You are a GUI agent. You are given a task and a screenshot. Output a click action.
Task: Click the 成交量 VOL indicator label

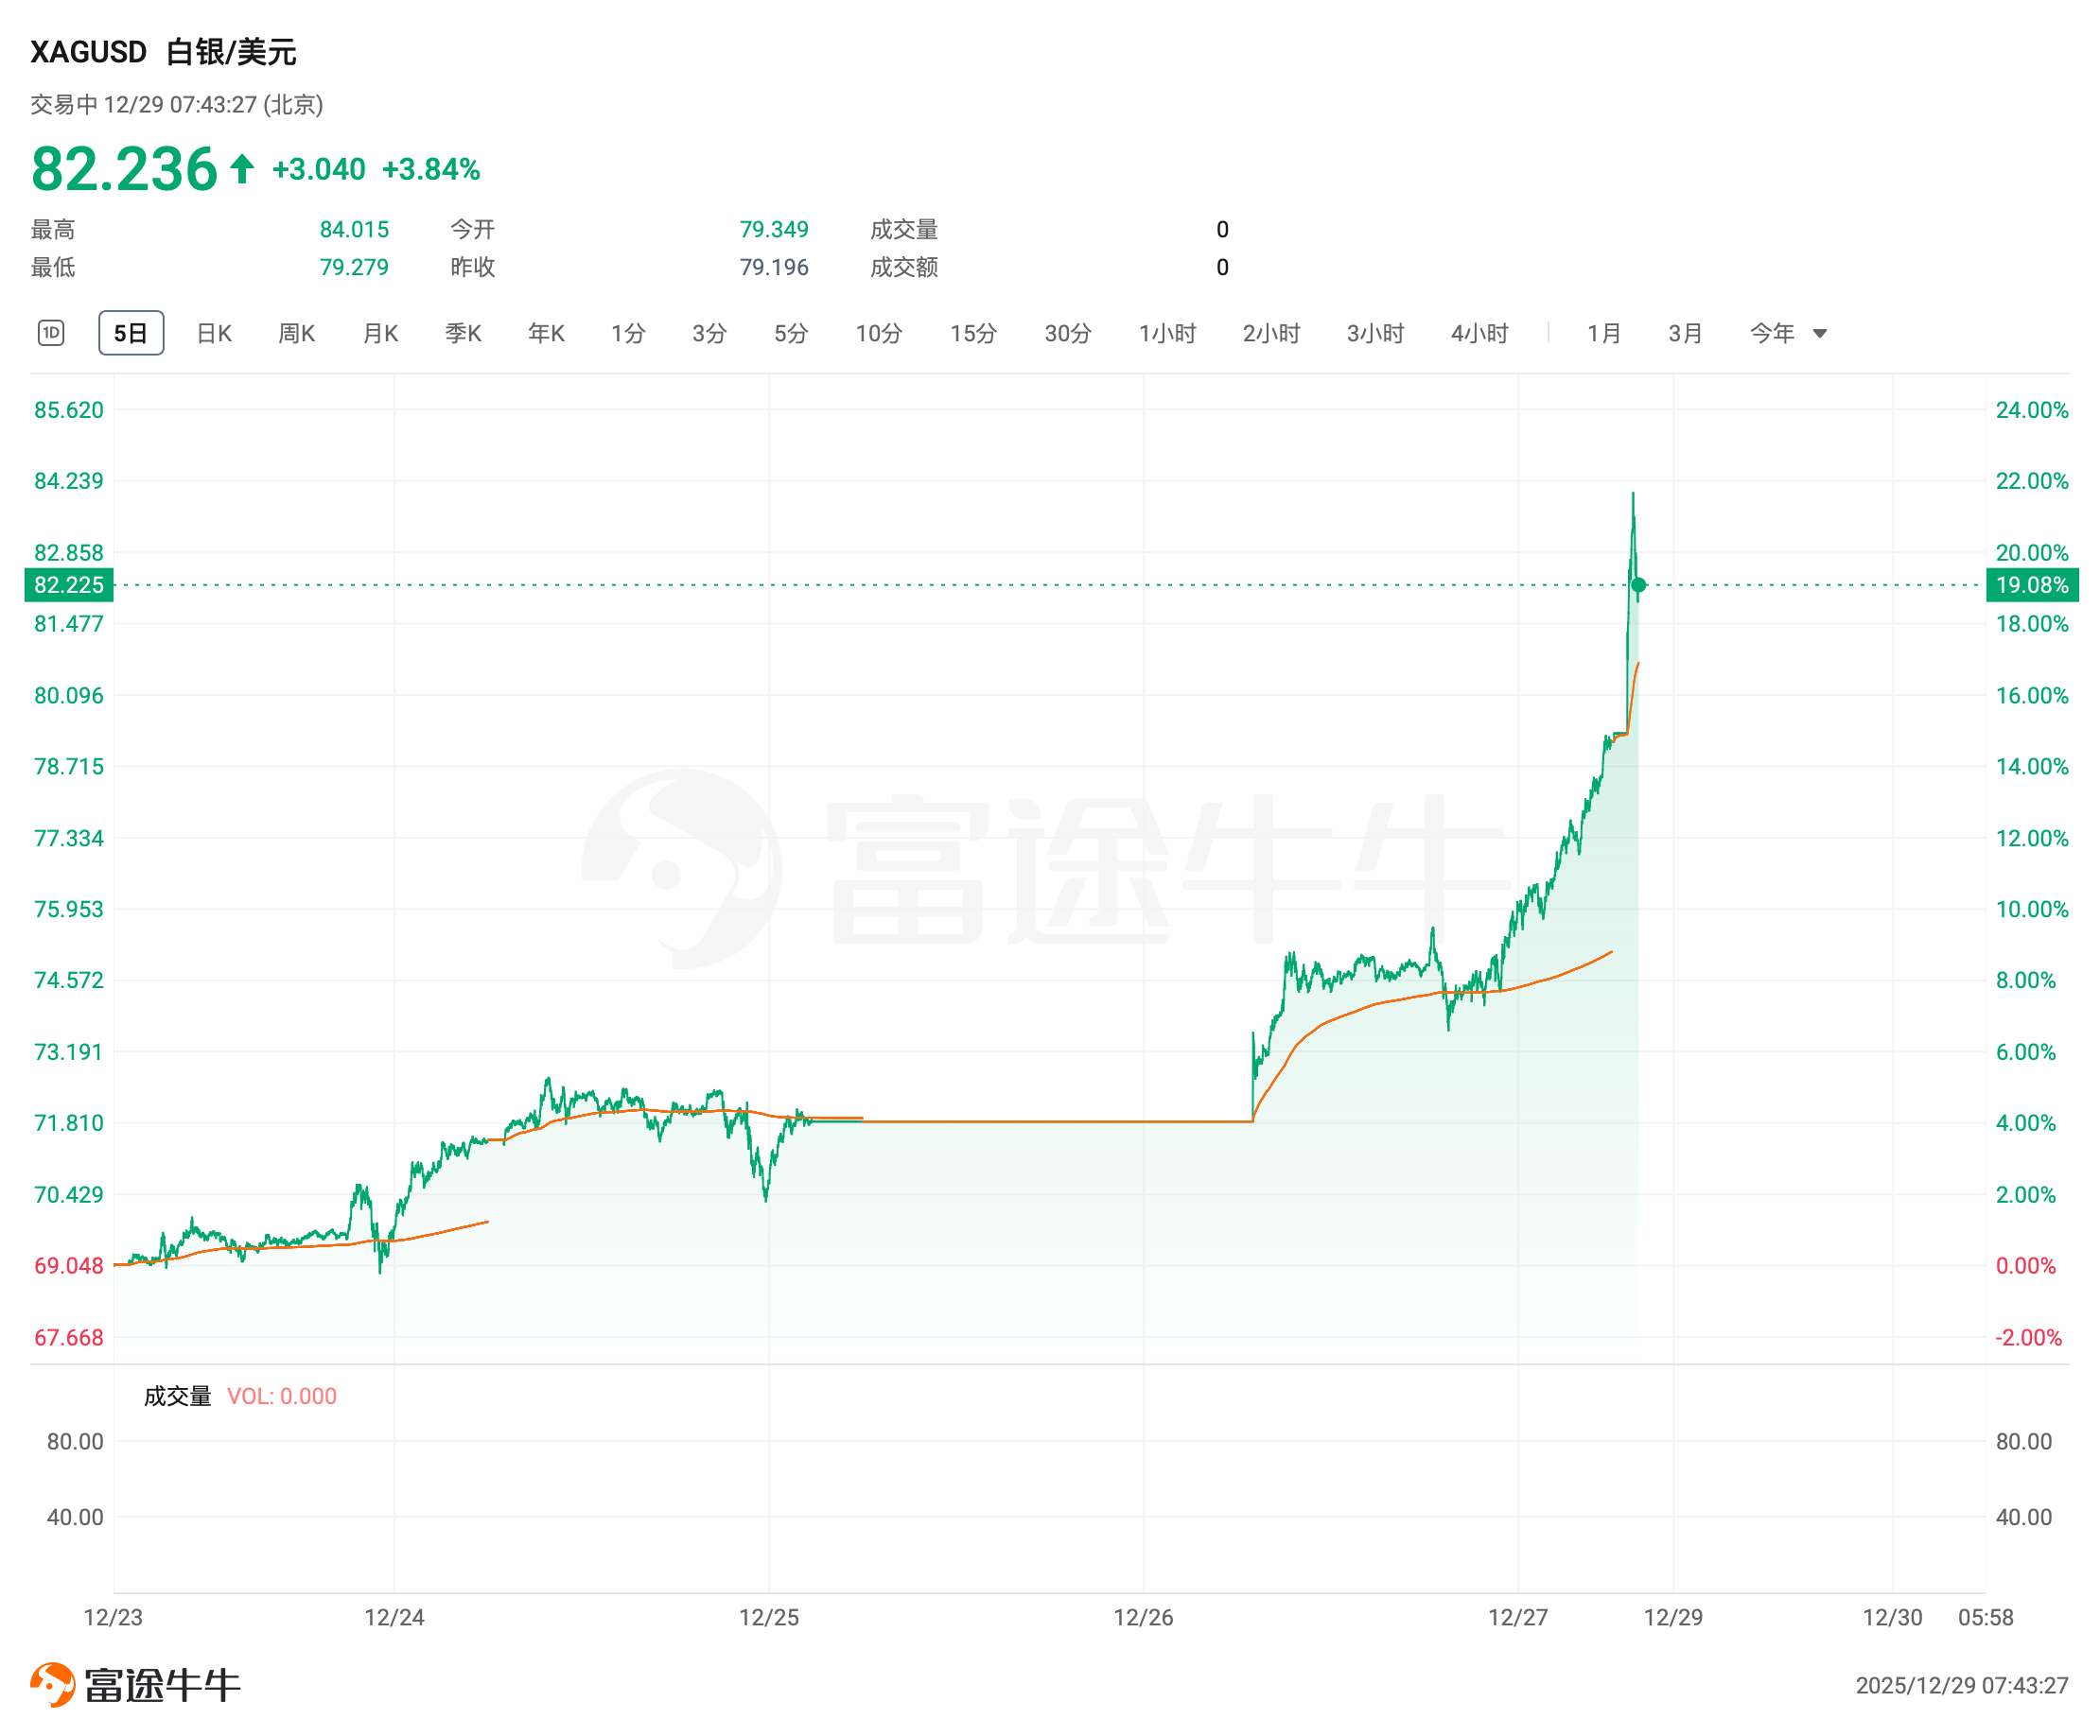(178, 1396)
